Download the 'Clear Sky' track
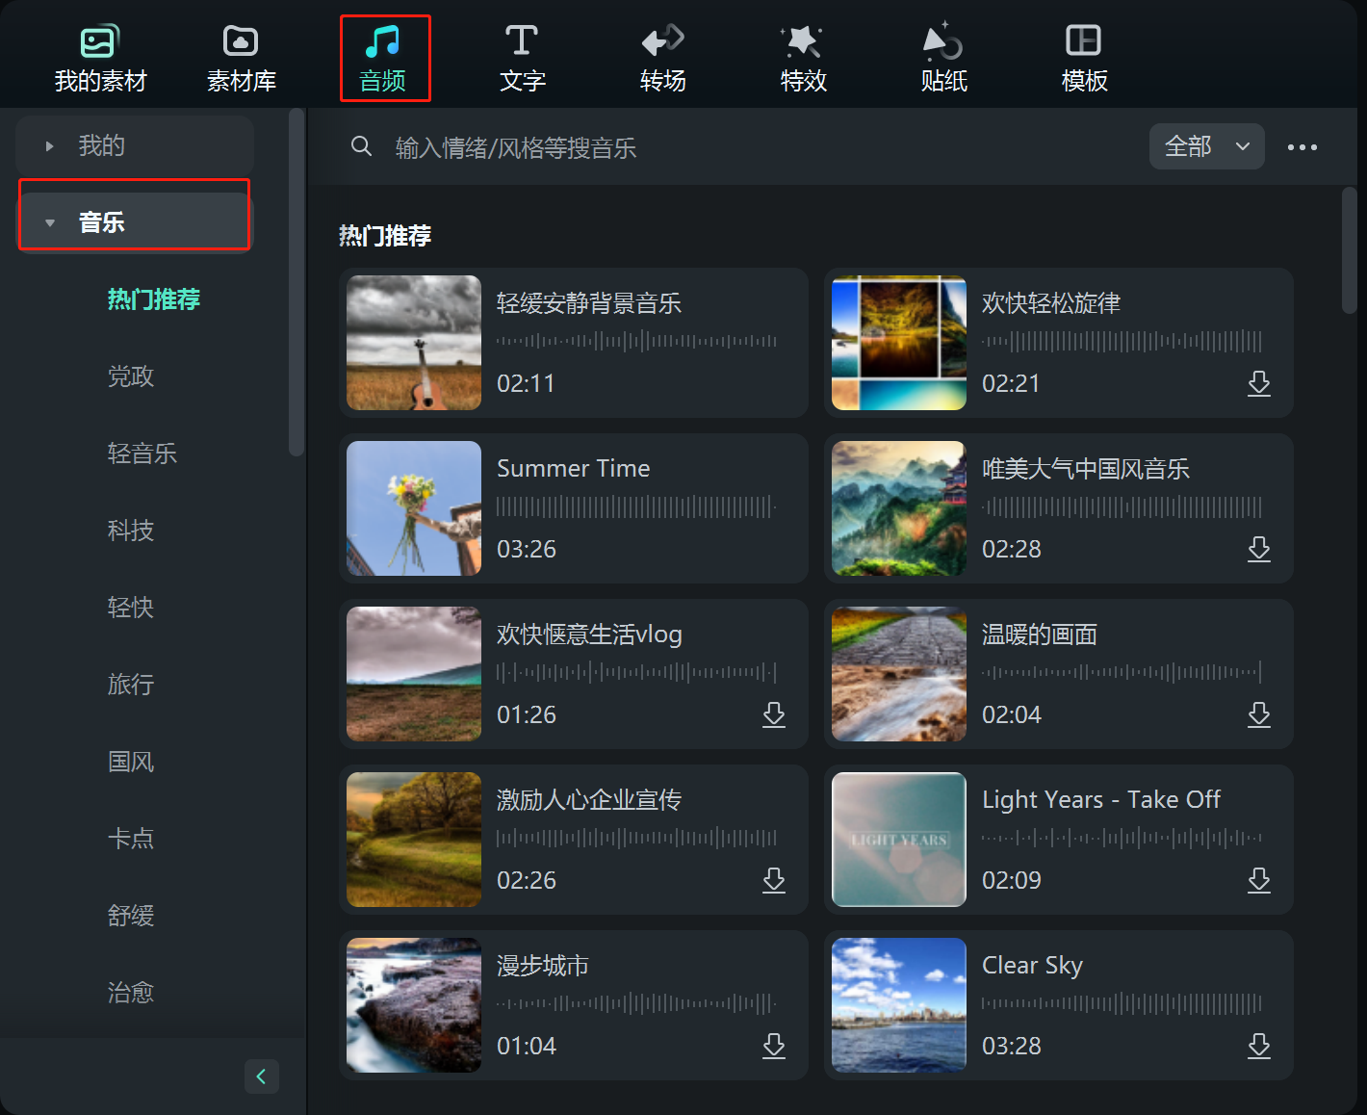This screenshot has height=1115, width=1367. pyautogui.click(x=1259, y=1046)
